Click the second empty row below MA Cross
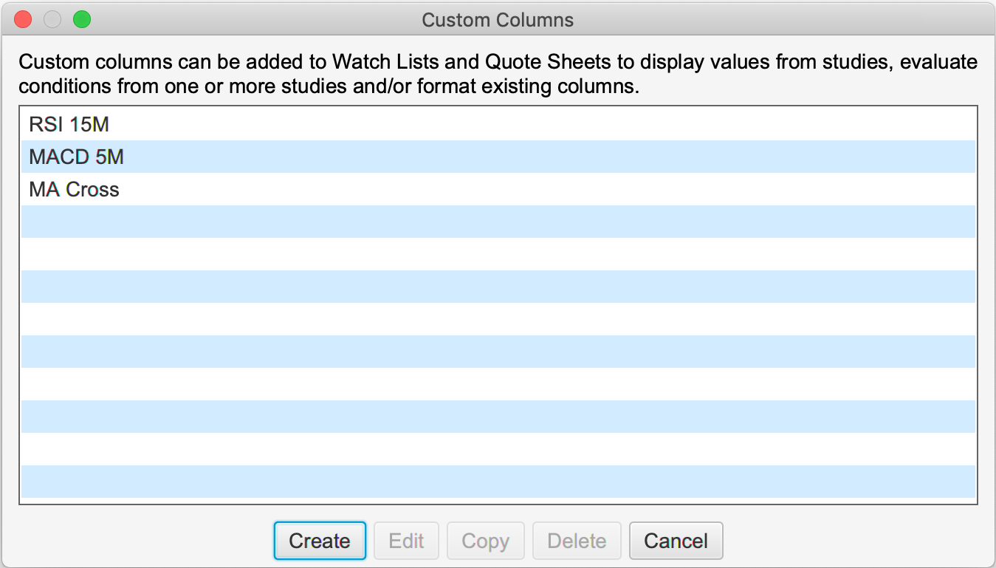 [x=498, y=254]
